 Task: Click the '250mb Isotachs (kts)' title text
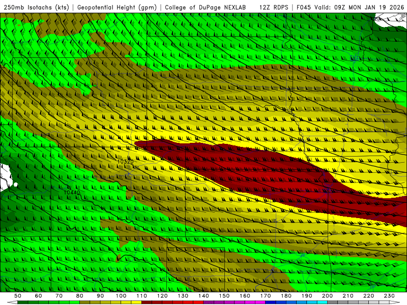(x=37, y=7)
